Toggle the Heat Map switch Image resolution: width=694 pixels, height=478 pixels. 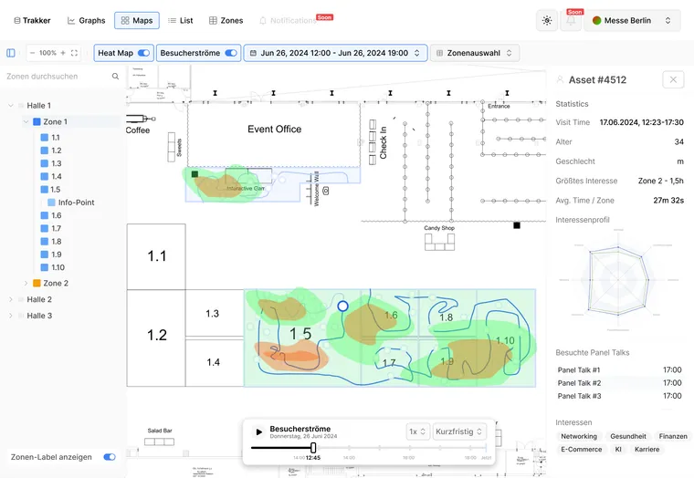pos(144,53)
